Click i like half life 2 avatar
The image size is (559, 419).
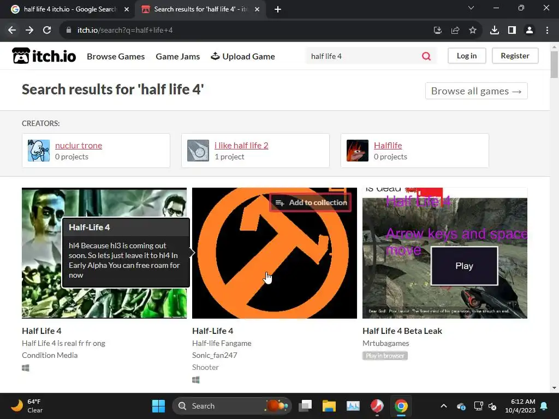(x=198, y=151)
